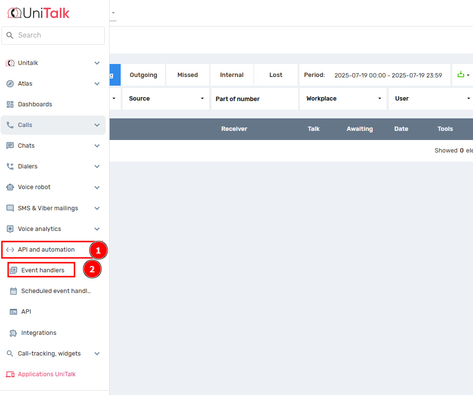Open Event handlers in the sidebar
This screenshot has width=473, height=395.
pyautogui.click(x=42, y=270)
